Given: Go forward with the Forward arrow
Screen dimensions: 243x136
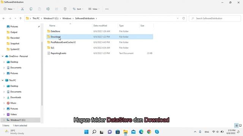Looking at the screenshot, I should pyautogui.click(x=10, y=19).
